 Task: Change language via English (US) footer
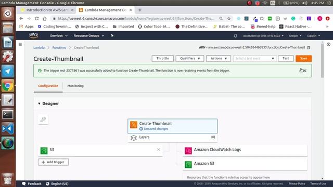tap(57, 183)
